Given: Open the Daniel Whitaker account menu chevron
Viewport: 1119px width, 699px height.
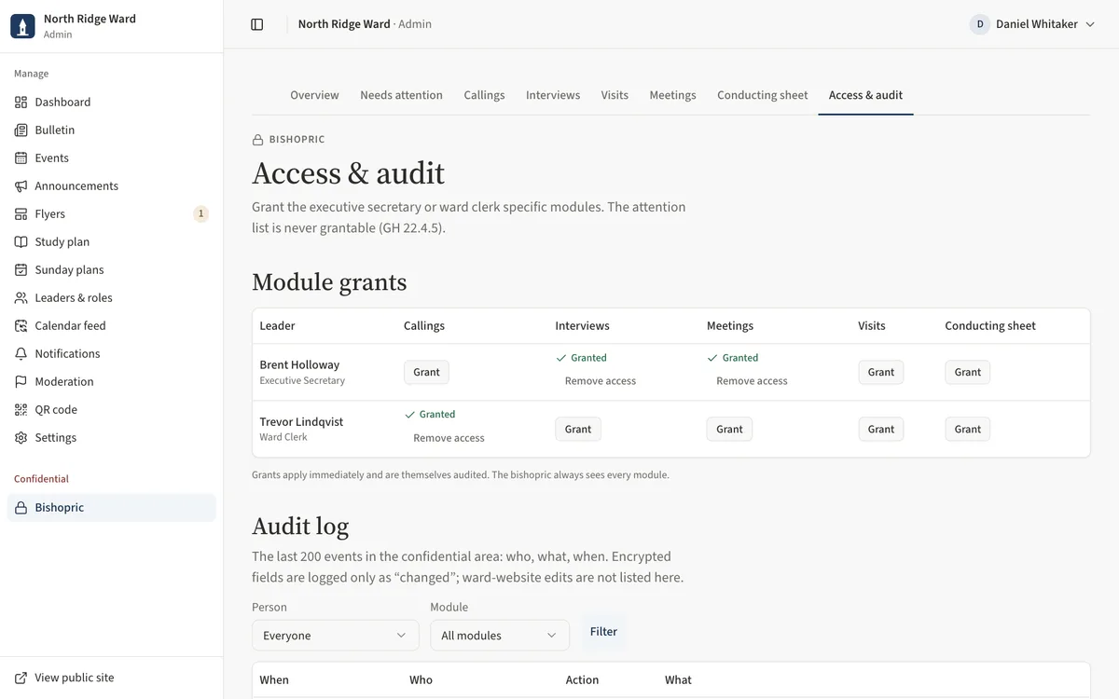Looking at the screenshot, I should point(1089,24).
